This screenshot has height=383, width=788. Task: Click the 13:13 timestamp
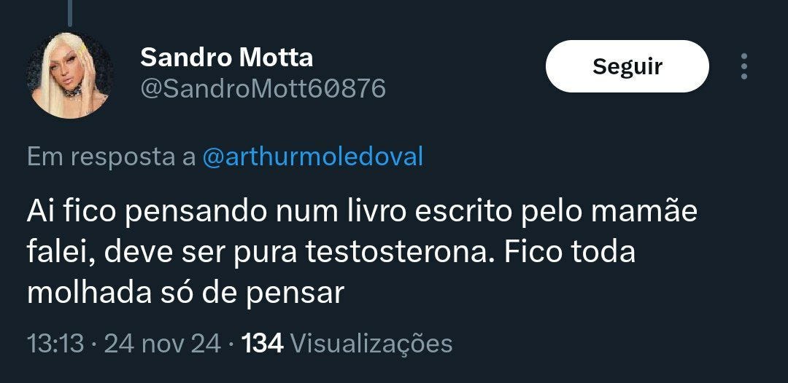pos(55,344)
